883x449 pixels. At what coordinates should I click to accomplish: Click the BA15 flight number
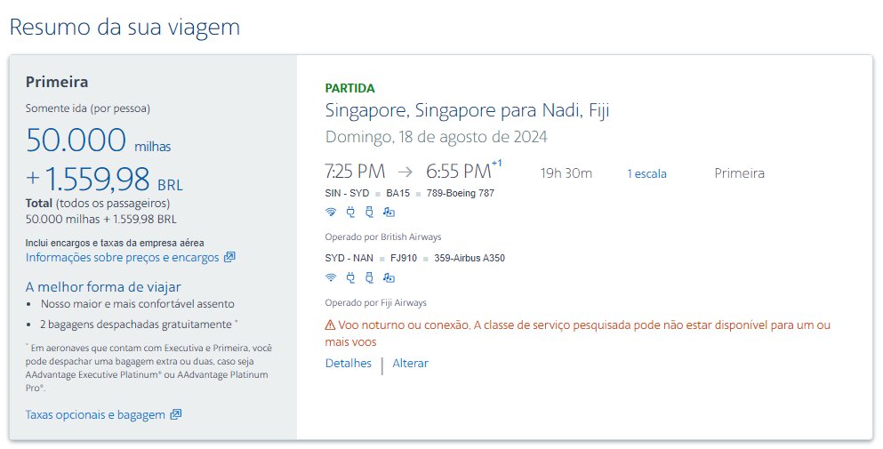[x=398, y=193]
